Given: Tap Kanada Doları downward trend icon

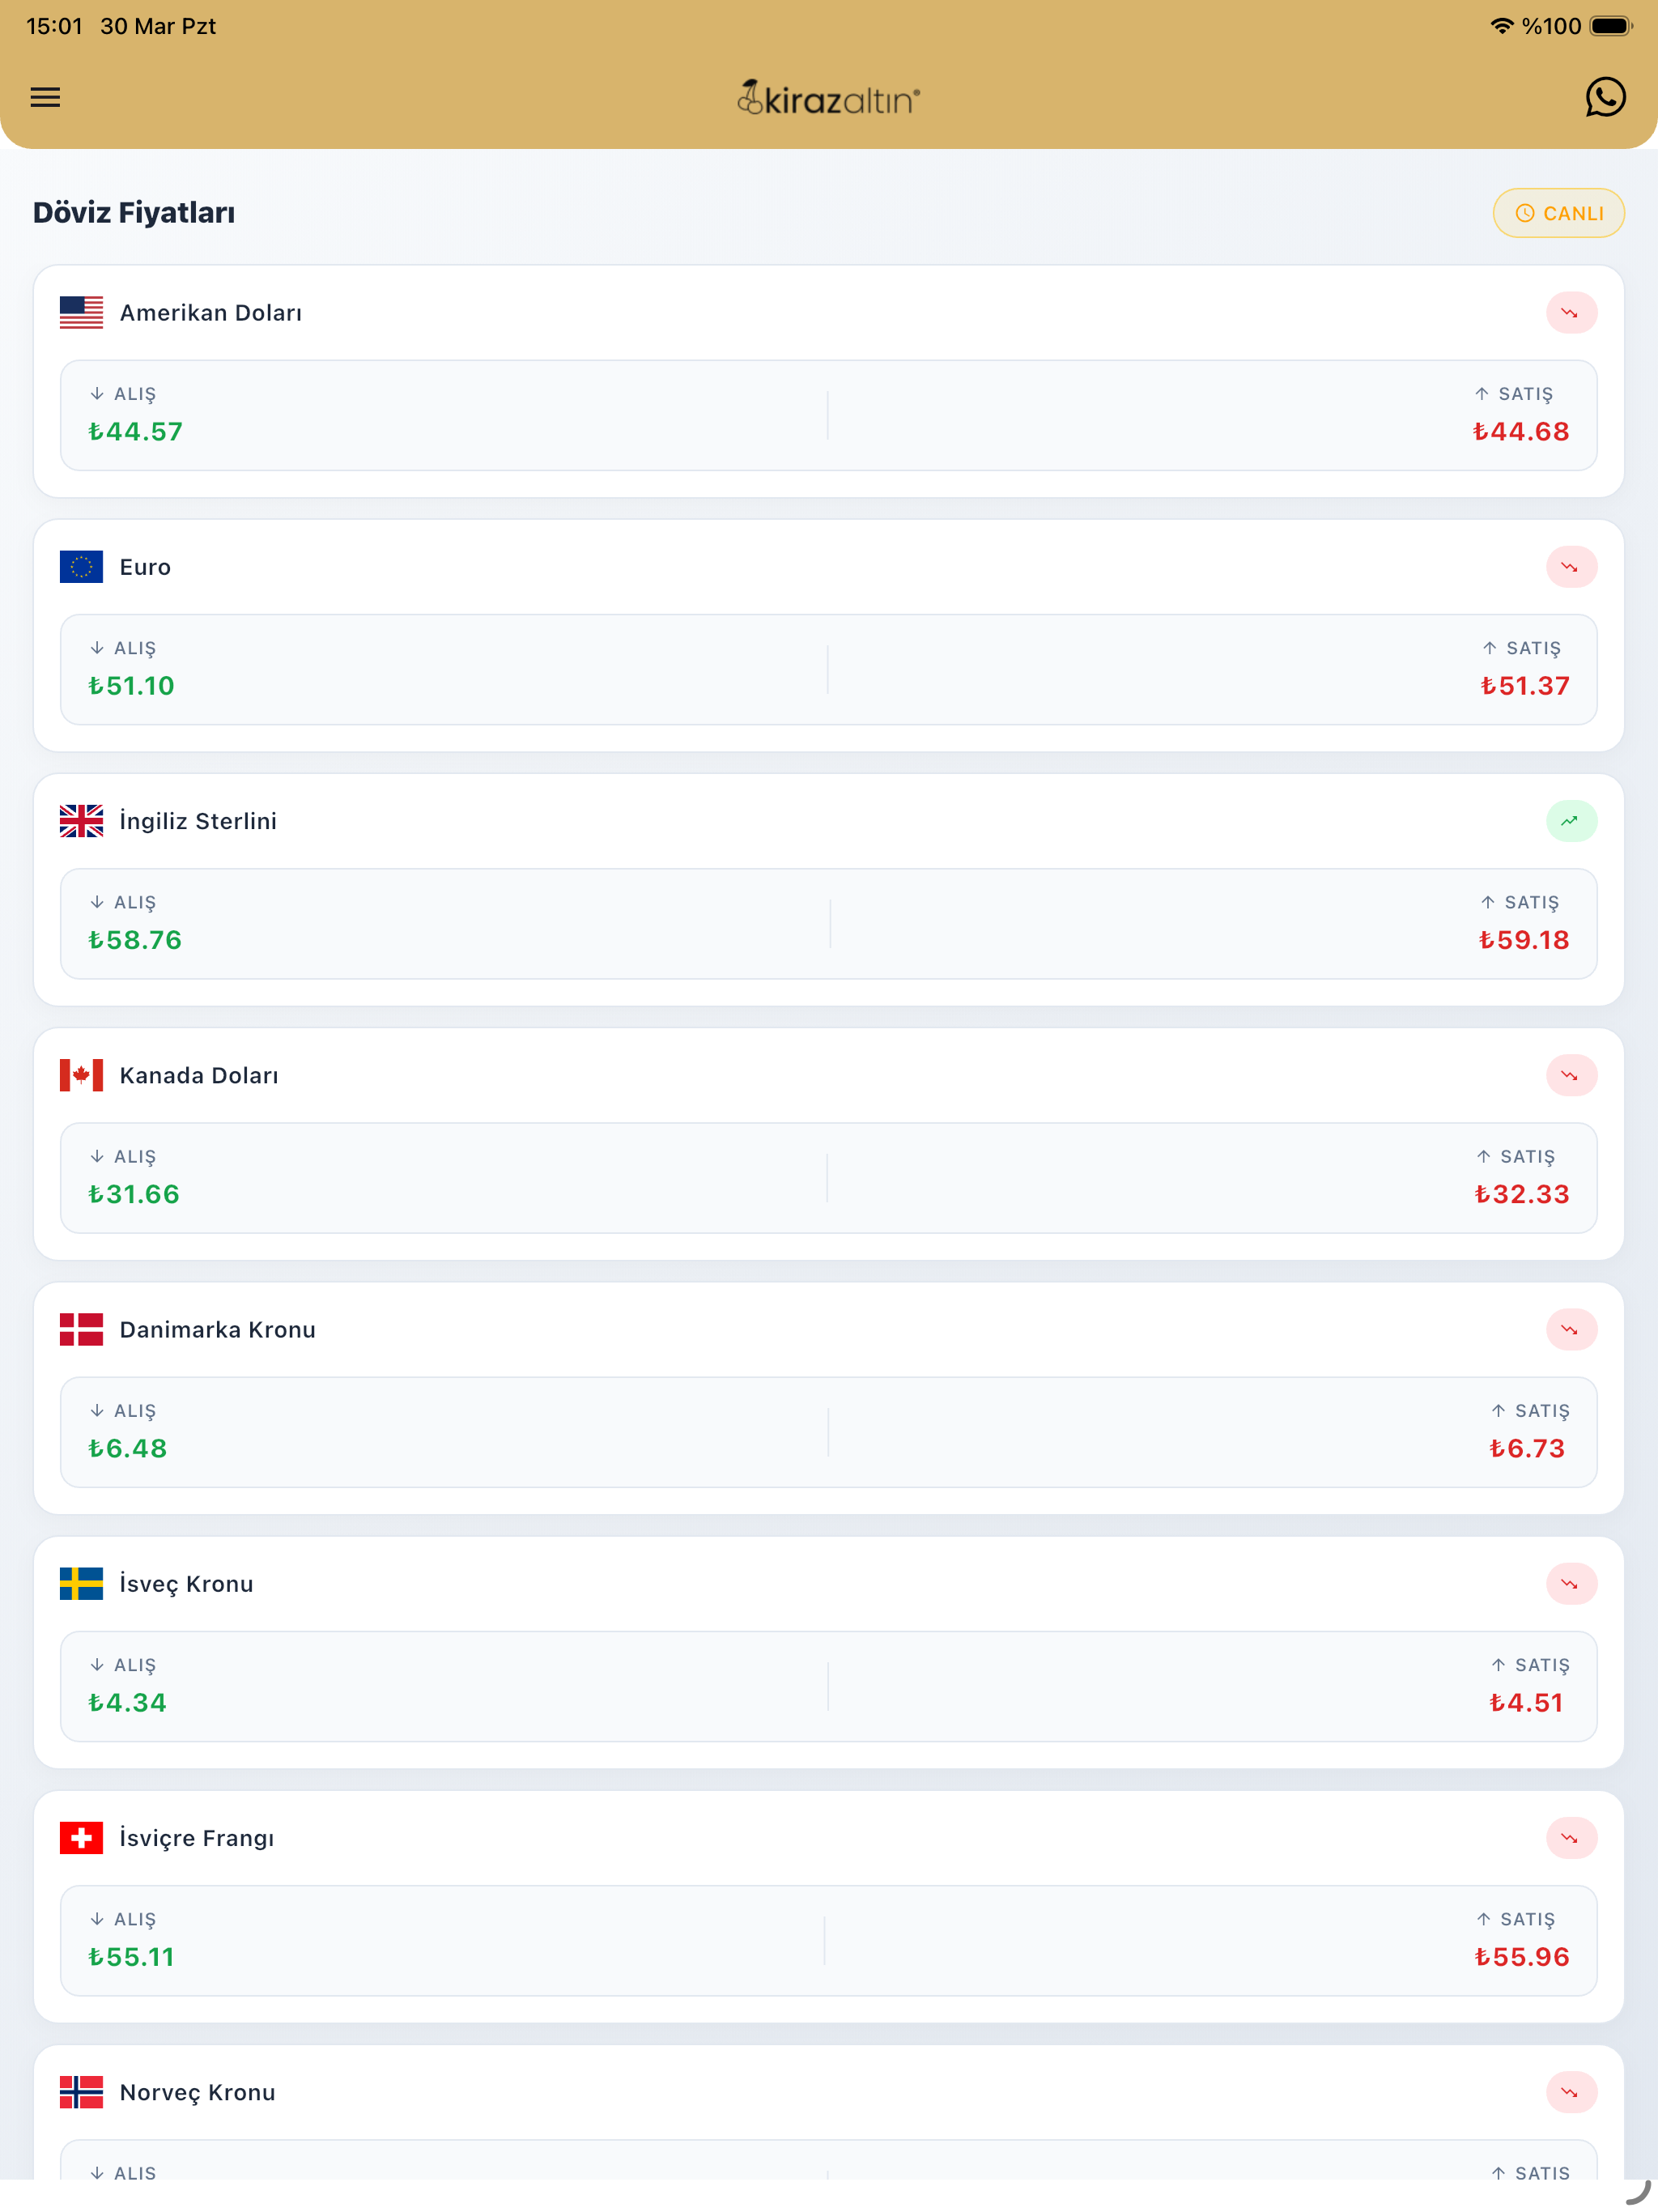Looking at the screenshot, I should point(1570,1075).
